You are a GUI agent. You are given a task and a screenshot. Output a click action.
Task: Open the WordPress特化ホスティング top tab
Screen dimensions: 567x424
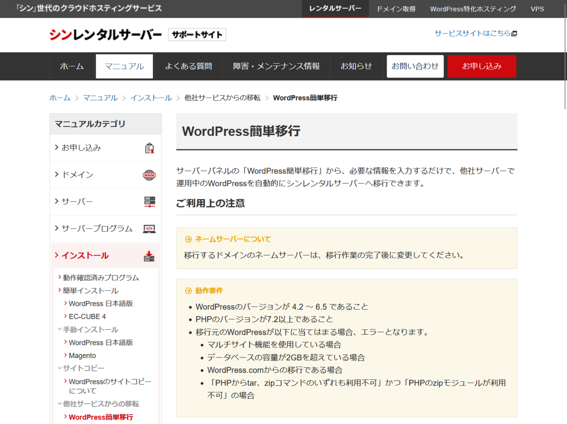tap(473, 9)
